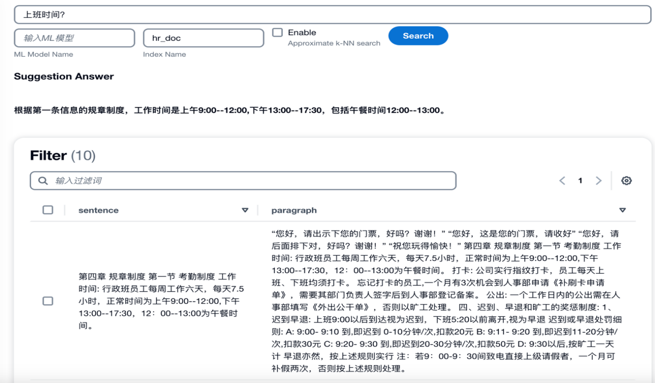Click the ML Model Name label
This screenshot has height=383, width=655.
44,54
